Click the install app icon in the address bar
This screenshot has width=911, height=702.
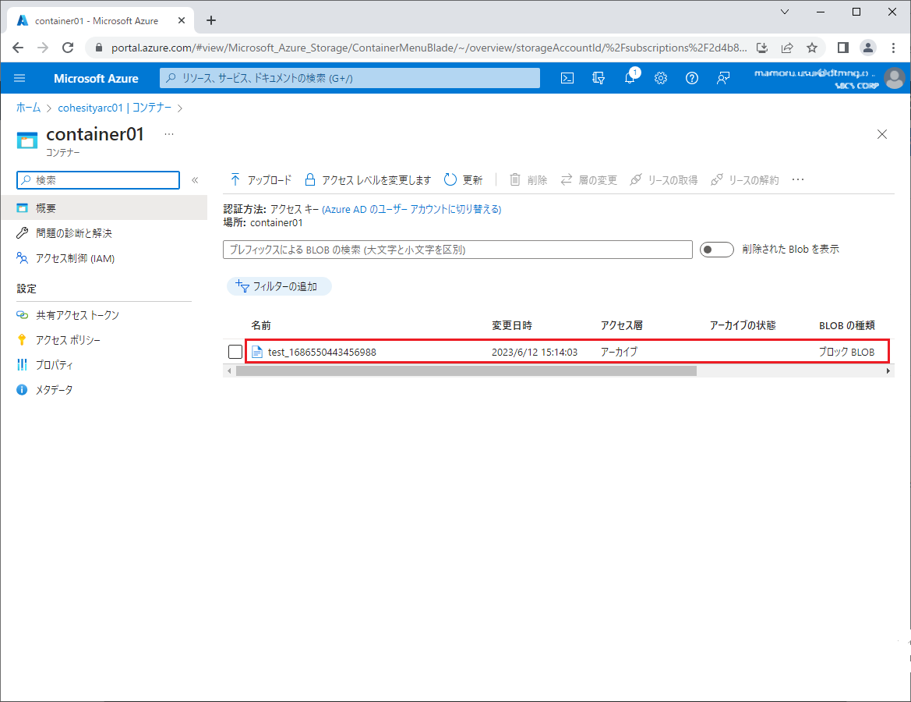pyautogui.click(x=762, y=48)
